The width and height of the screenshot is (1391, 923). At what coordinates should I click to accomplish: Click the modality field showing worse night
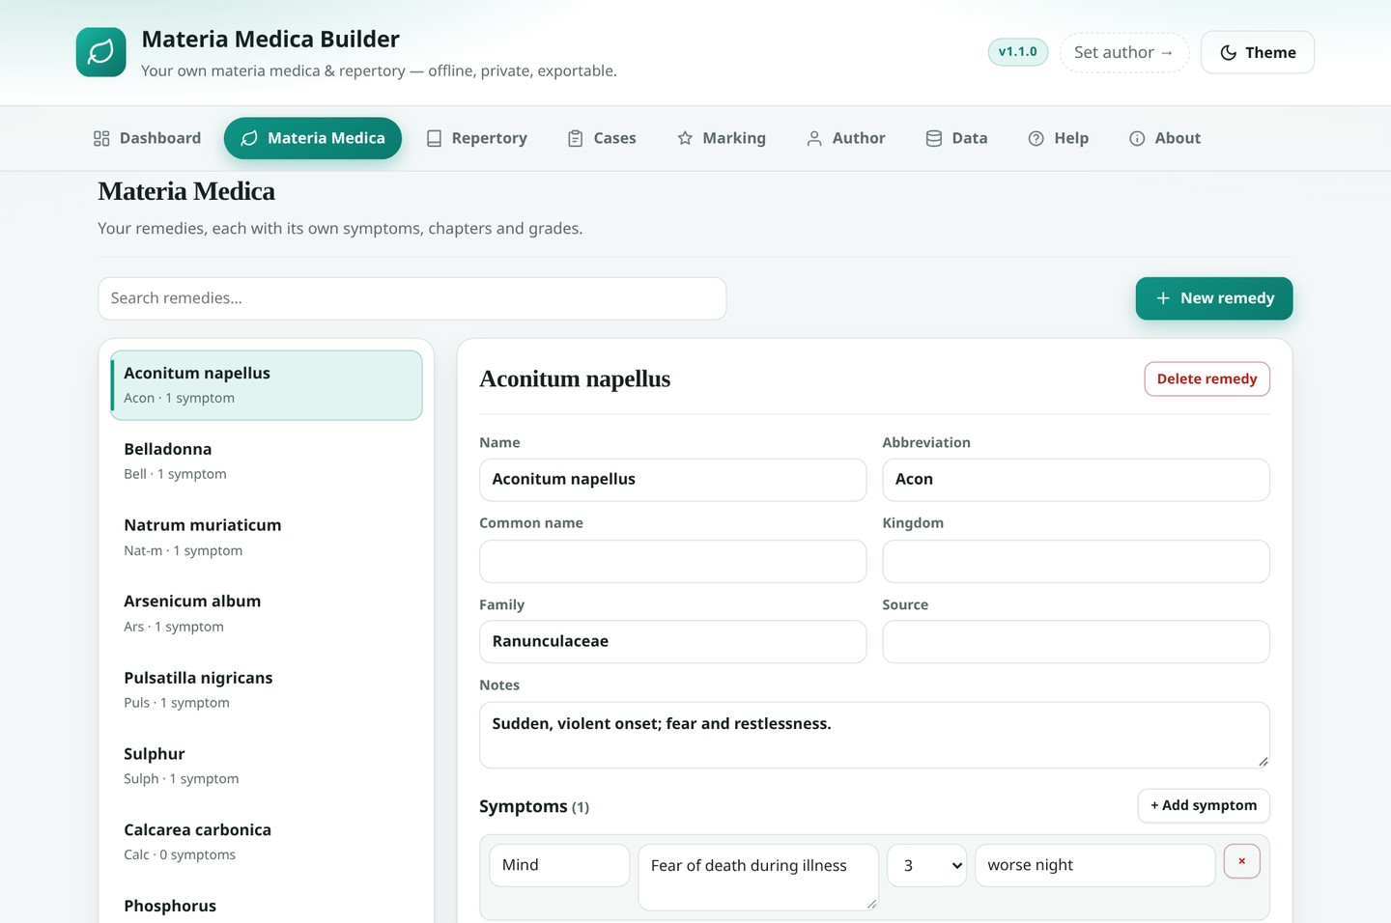tap(1095, 865)
